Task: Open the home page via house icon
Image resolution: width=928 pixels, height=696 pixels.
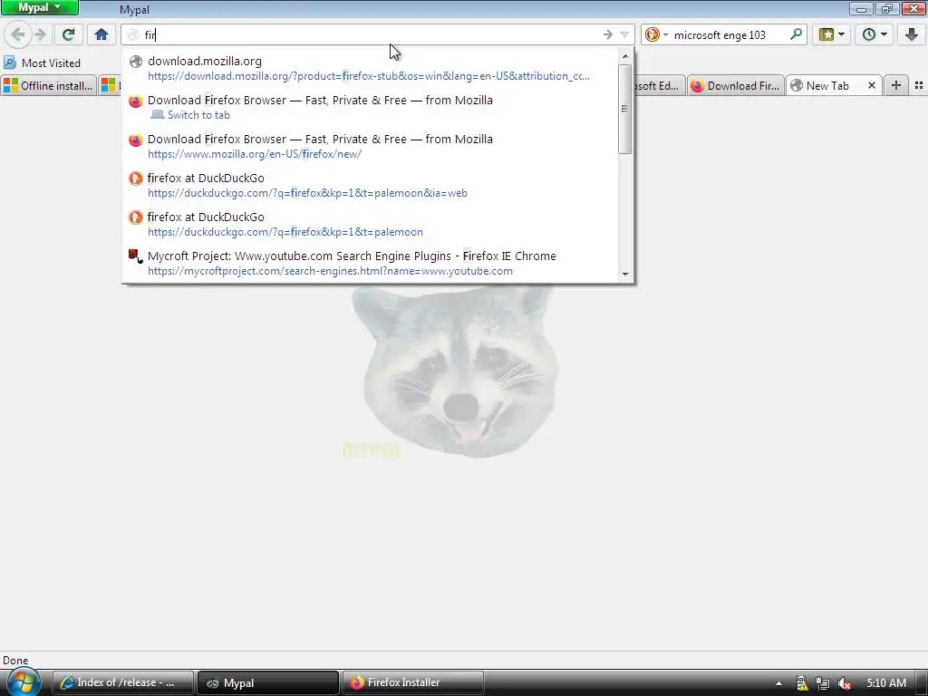Action: click(x=101, y=34)
